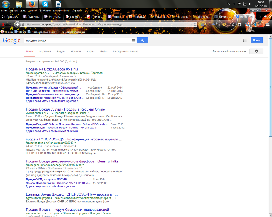Viewport: 272px width, 217px height.
Task: Open the Инструменты menu
Action: 61,11
